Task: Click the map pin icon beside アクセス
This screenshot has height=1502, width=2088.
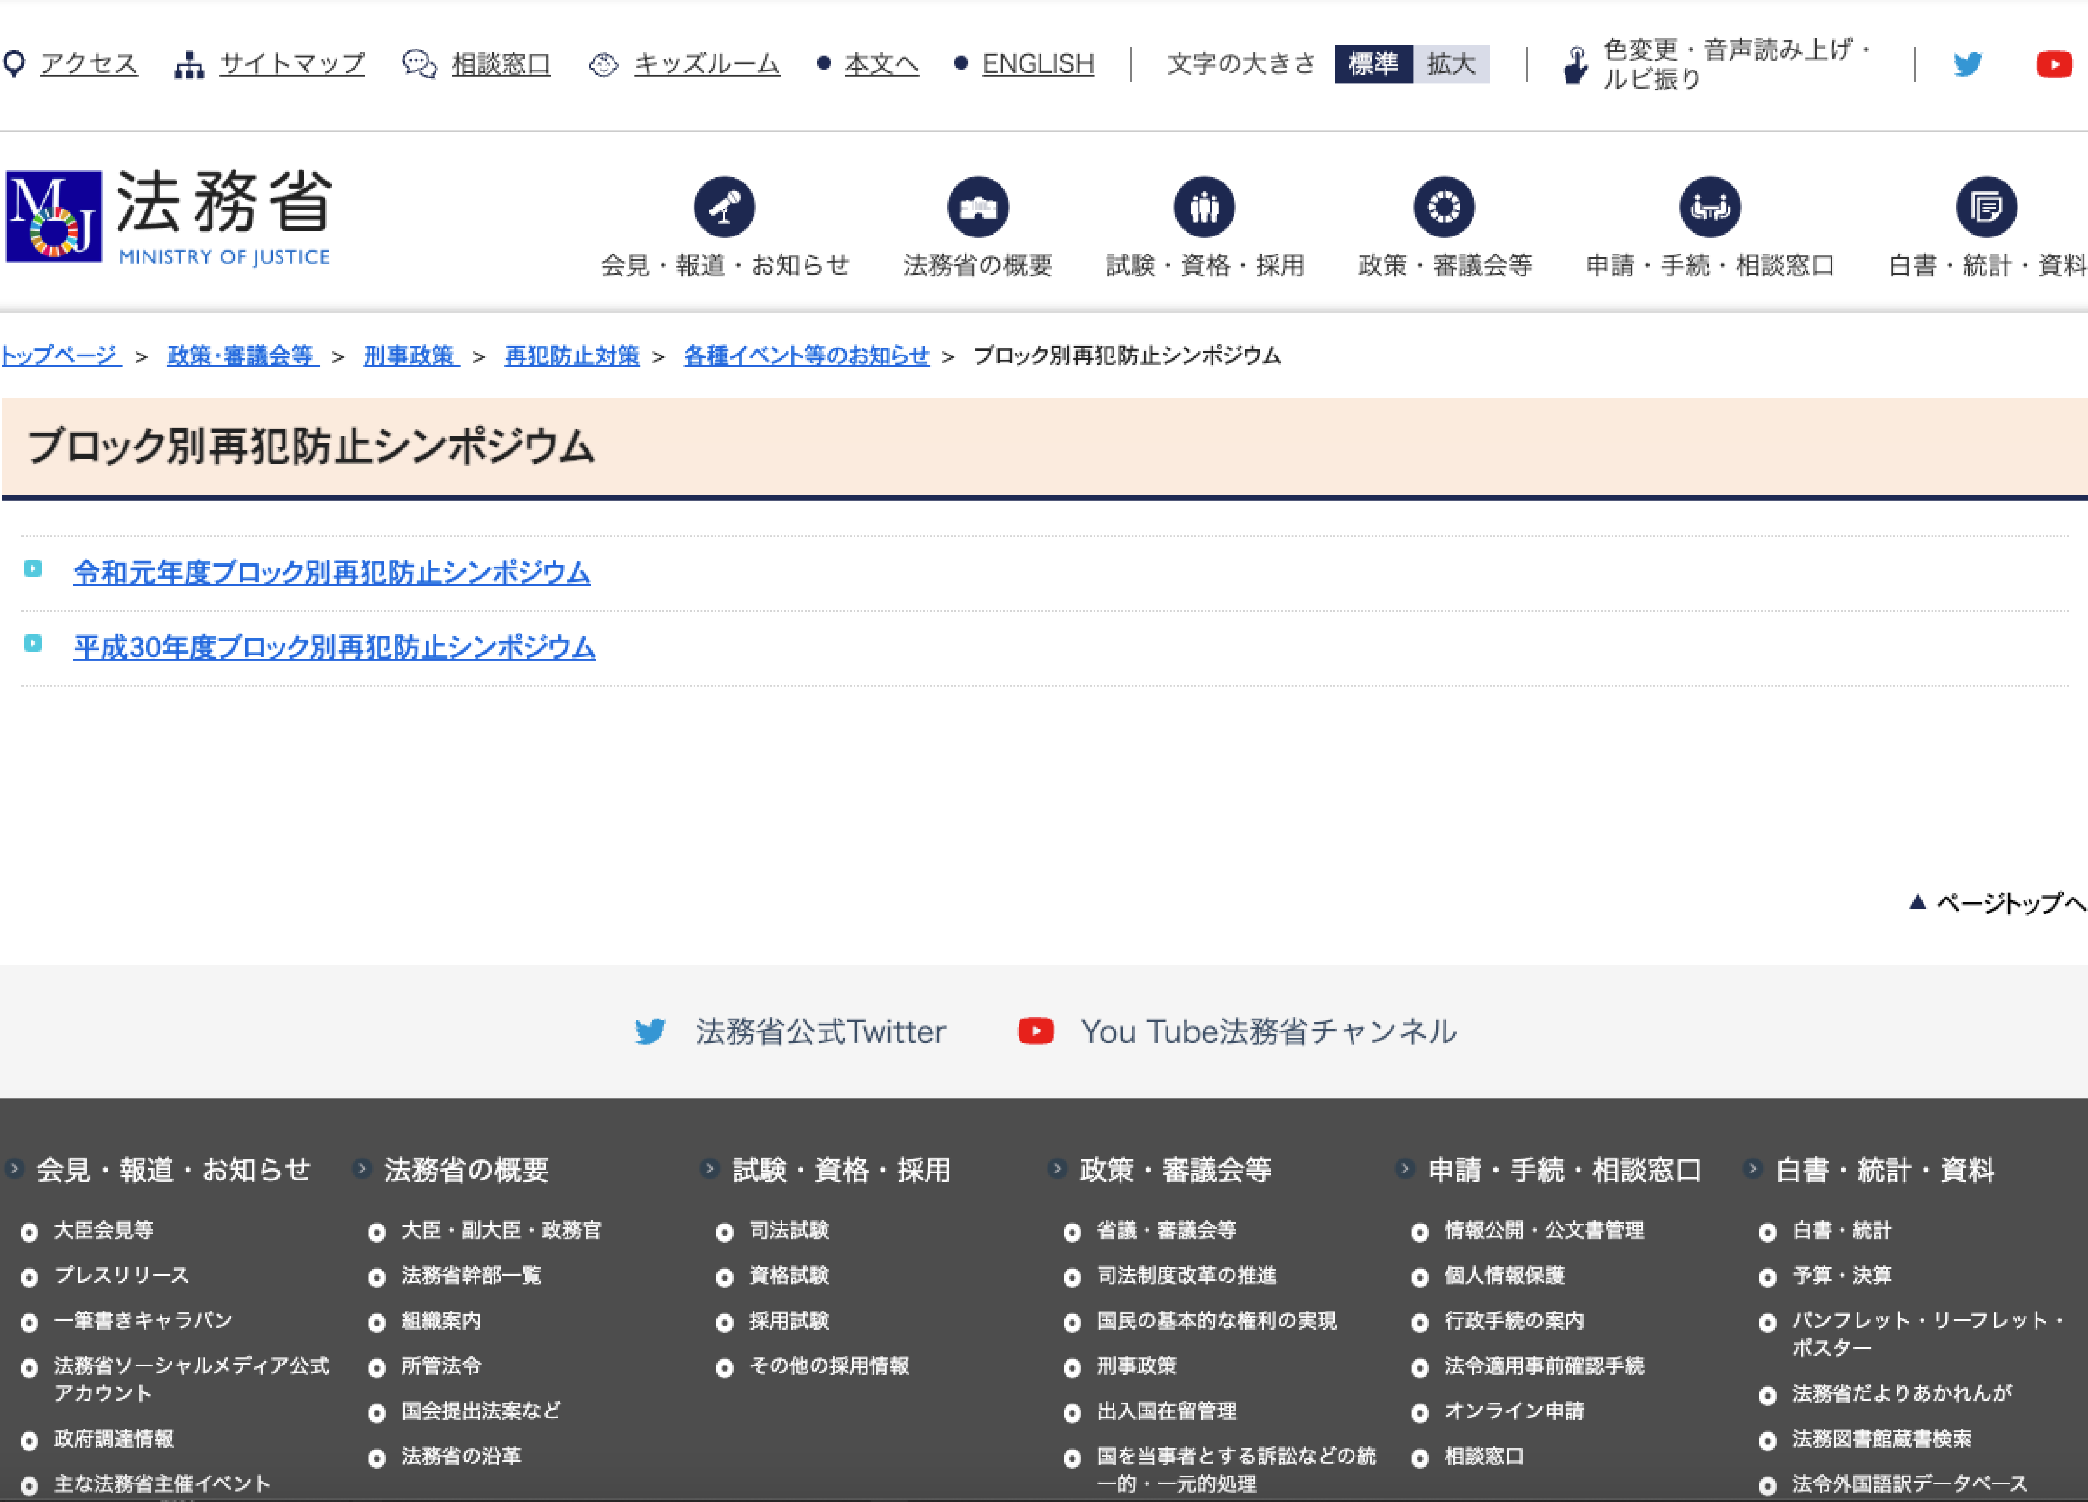Action: (14, 64)
